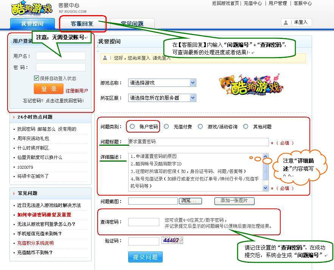Open the 注册新用户 link

(77, 91)
